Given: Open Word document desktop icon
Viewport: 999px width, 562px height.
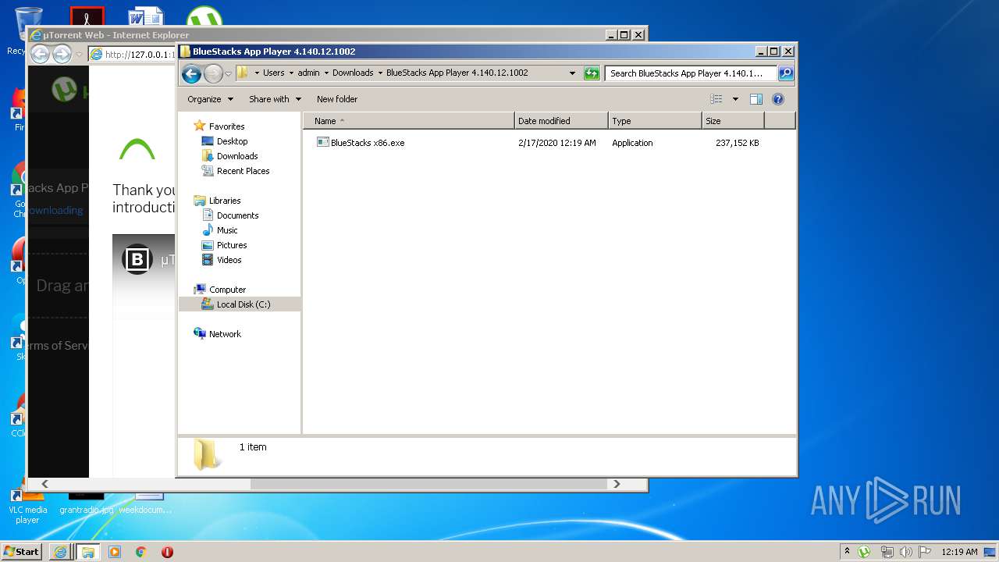Looking at the screenshot, I should coord(146,17).
